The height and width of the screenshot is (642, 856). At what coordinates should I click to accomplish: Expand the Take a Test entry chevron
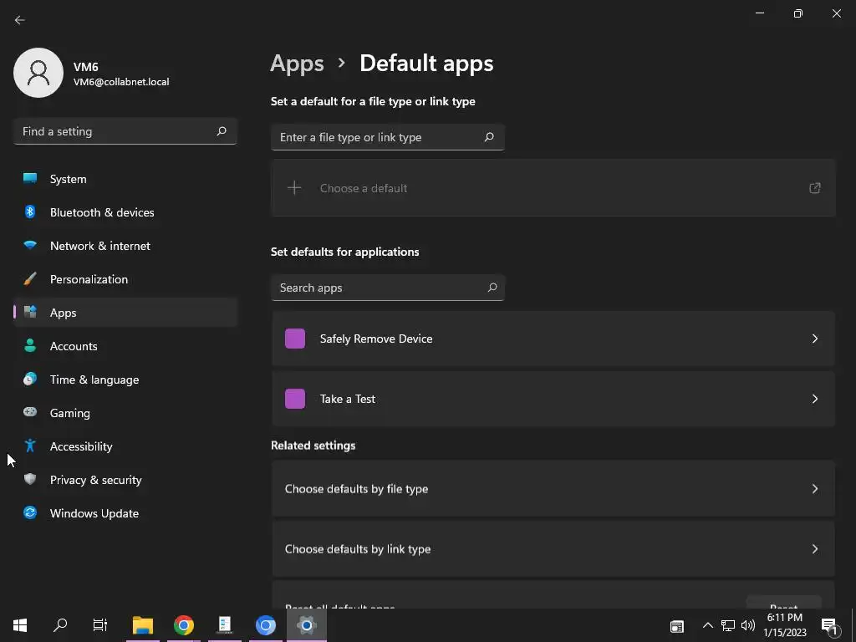point(815,399)
